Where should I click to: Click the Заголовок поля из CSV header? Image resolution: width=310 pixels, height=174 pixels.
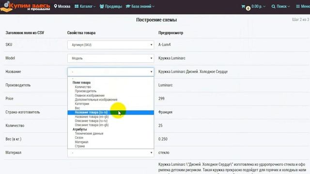point(25,33)
